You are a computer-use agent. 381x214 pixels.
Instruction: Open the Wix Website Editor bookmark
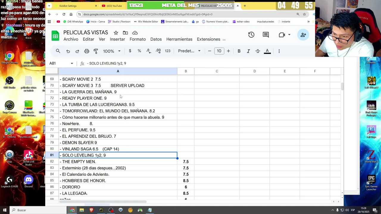[x=146, y=22]
